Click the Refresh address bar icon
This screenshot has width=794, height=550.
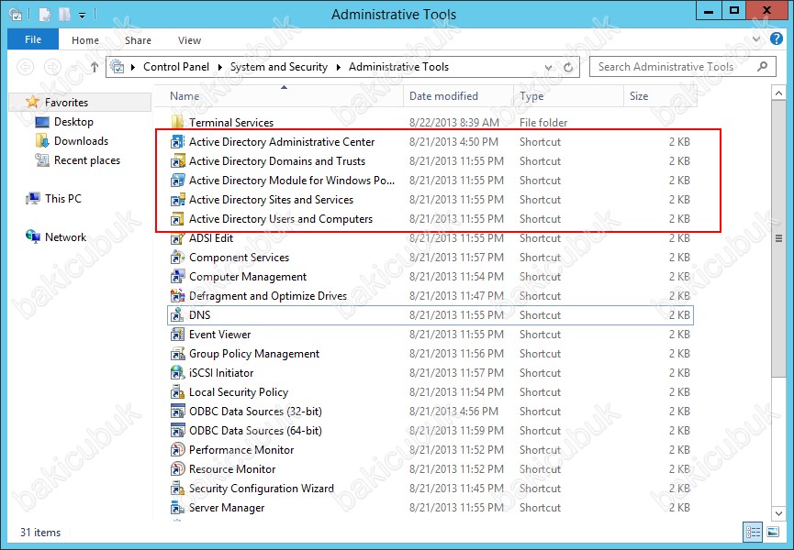click(568, 67)
